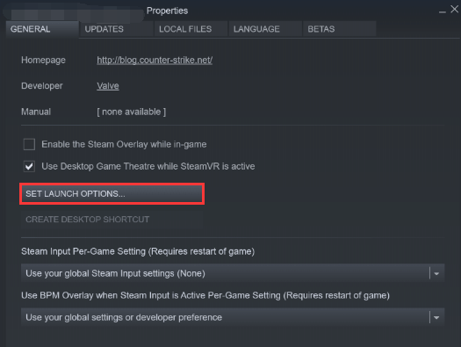The height and width of the screenshot is (347, 461).
Task: Open the BETAS tab
Action: click(340, 29)
